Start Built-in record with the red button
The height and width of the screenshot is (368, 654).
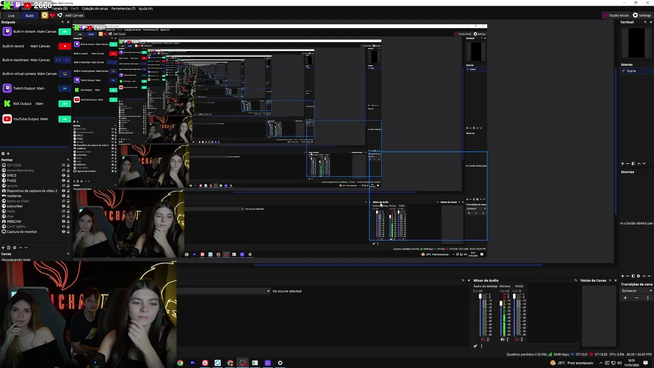pos(64,46)
